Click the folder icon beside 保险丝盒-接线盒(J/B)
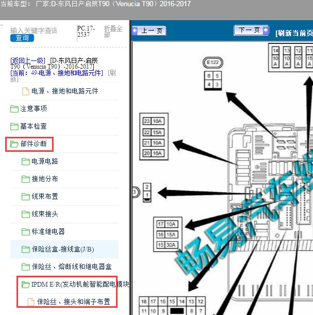The image size is (313, 315). tap(25, 249)
